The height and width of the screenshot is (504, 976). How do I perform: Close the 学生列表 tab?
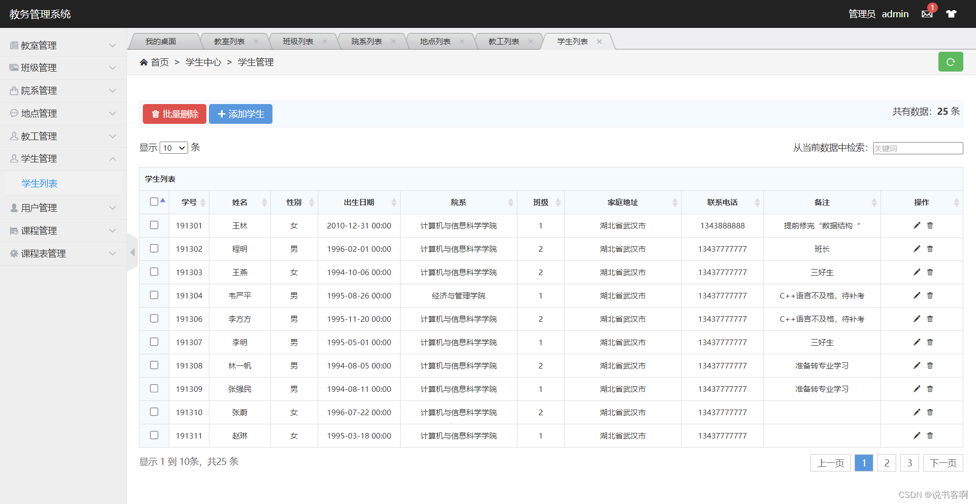(599, 42)
